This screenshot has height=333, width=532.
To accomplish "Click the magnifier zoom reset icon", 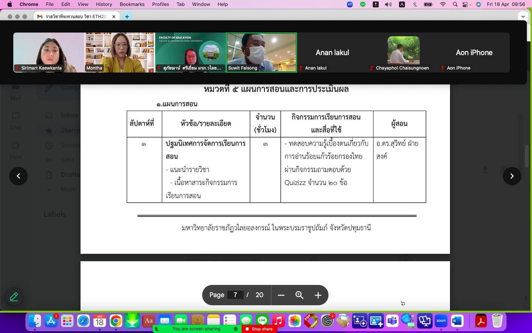I will pos(299,295).
